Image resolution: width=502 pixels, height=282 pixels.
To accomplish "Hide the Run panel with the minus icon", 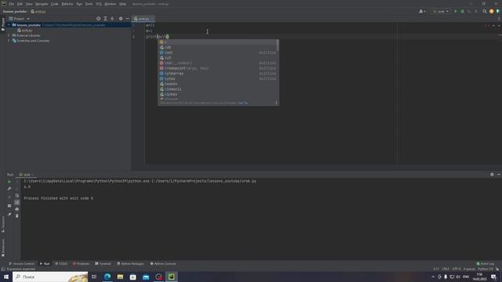I will click(x=499, y=174).
